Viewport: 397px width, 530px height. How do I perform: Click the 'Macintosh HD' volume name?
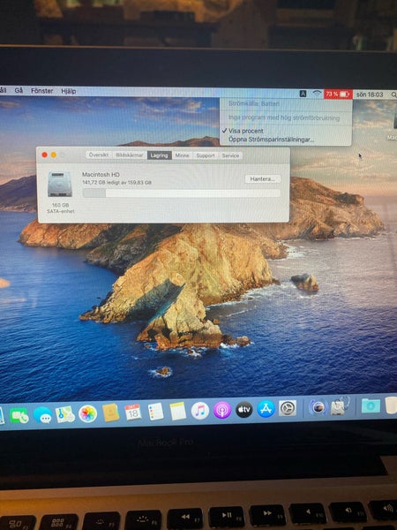point(101,174)
